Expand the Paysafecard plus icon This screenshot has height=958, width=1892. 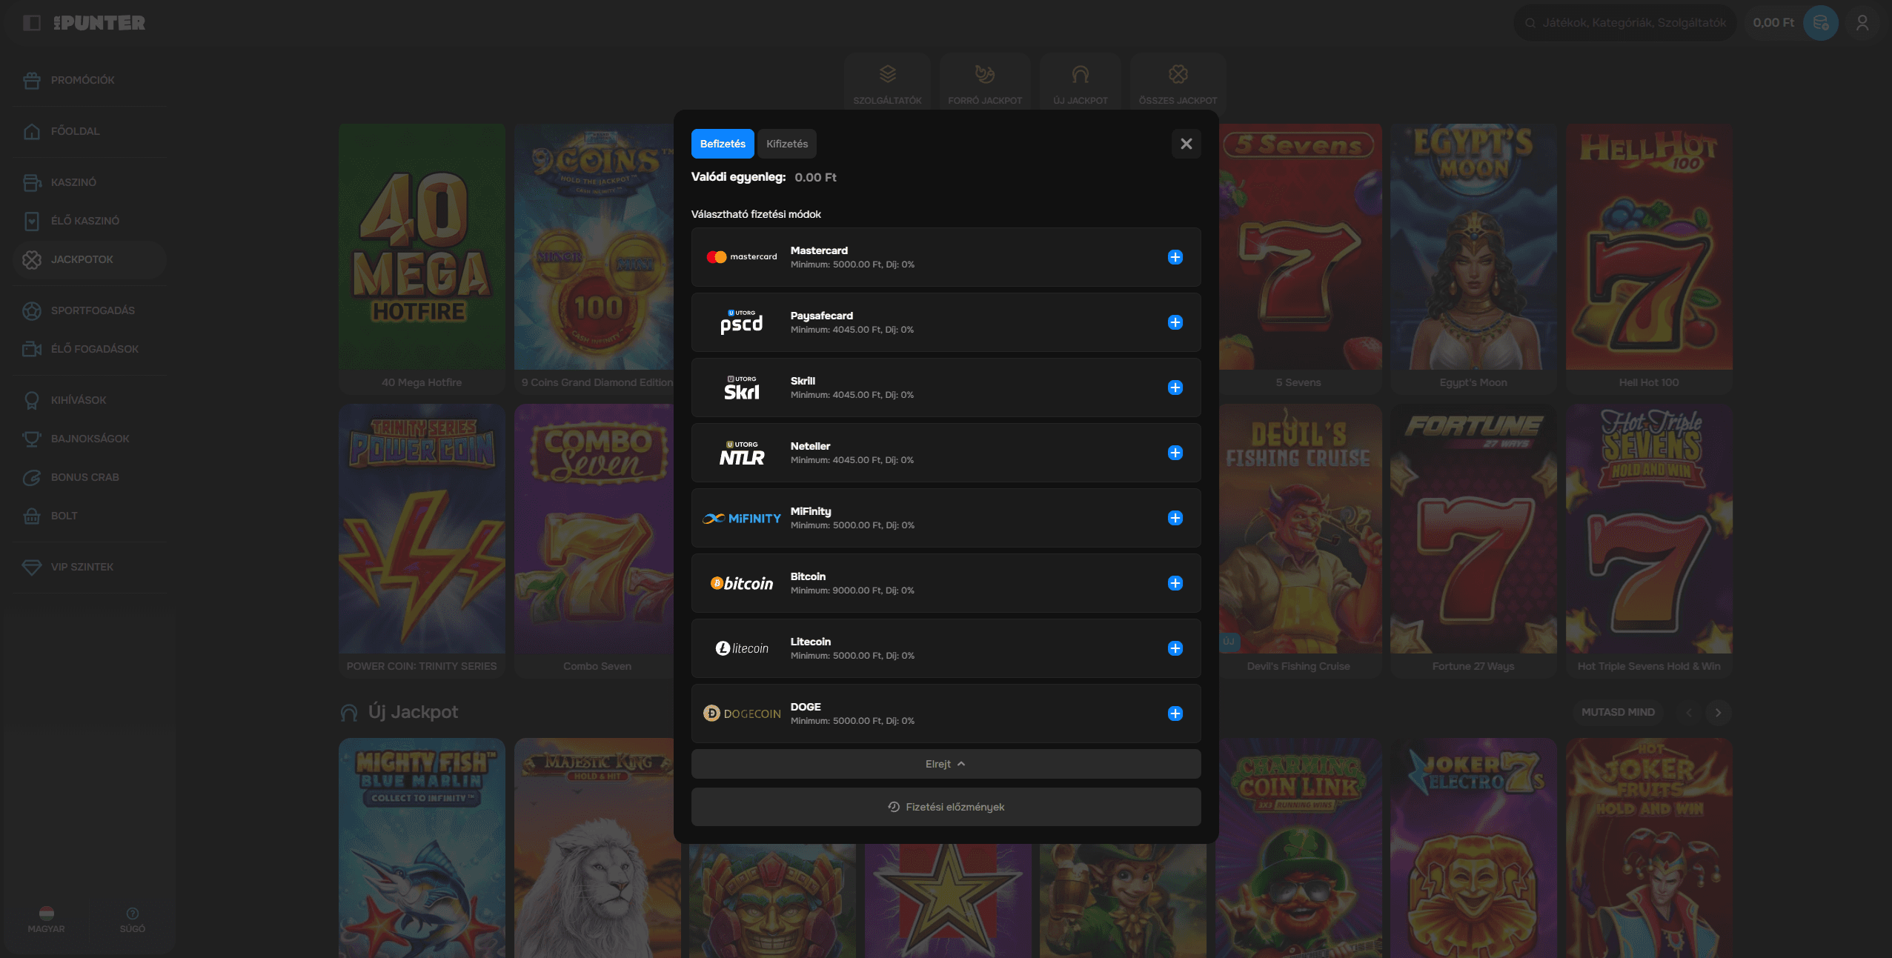(1175, 322)
